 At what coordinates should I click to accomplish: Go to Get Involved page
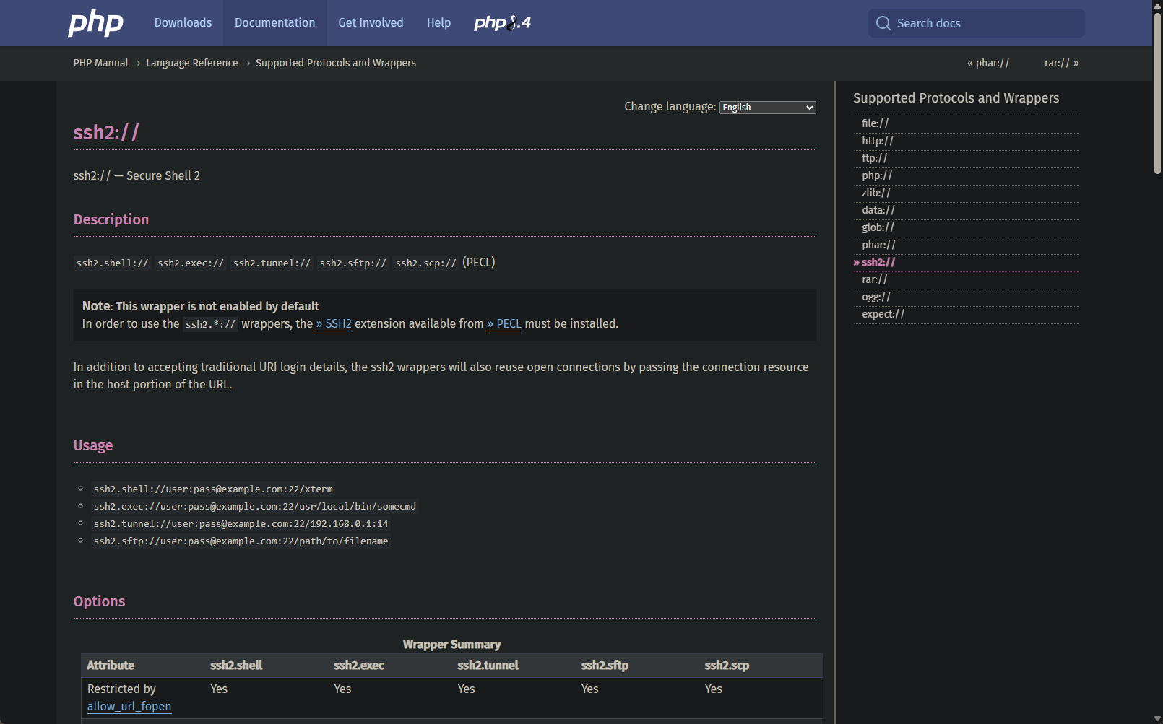371,23
